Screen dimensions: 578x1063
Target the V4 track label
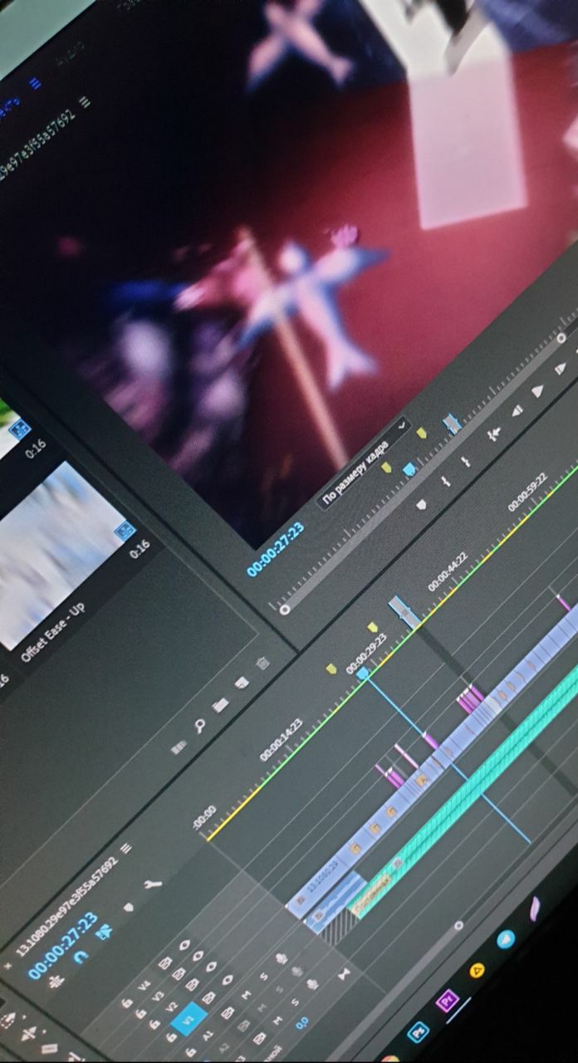pos(144,987)
